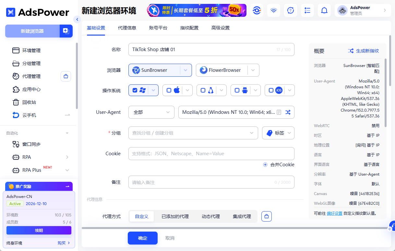Click the bag icon next to 集成代理
The width and height of the screenshot is (395, 251).
(x=267, y=216)
